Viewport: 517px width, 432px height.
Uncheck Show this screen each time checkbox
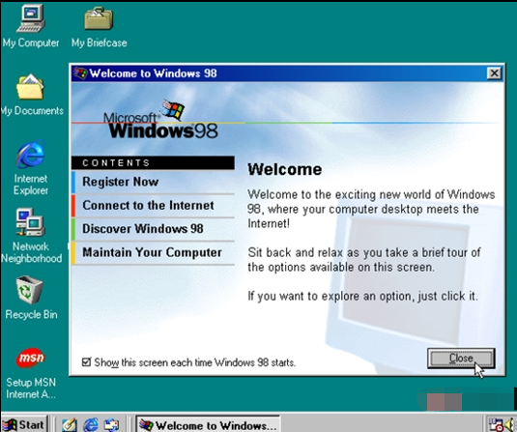point(86,362)
